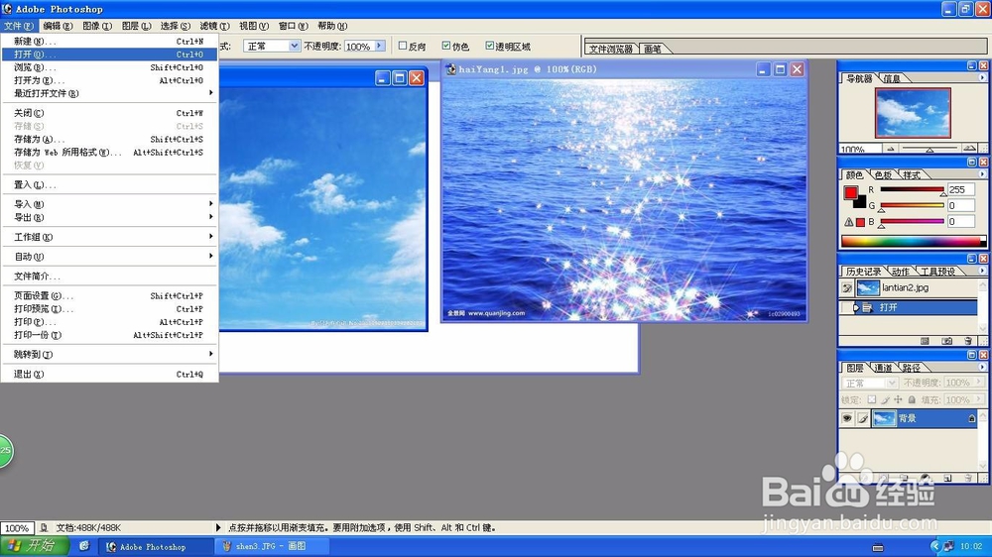Expand the 导出 submenu
This screenshot has height=557, width=992.
(210, 217)
